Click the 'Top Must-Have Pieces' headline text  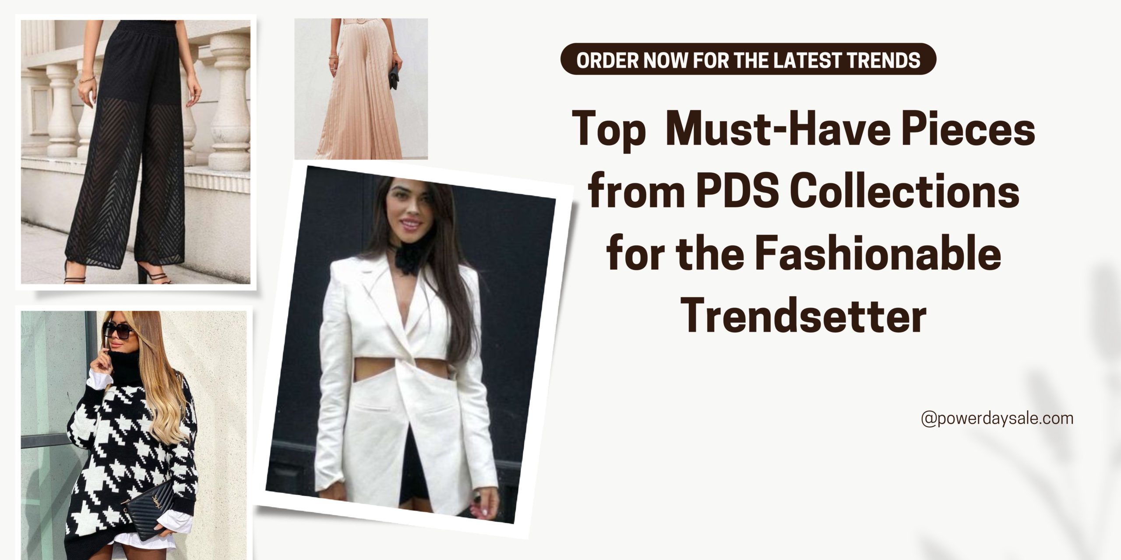click(804, 130)
